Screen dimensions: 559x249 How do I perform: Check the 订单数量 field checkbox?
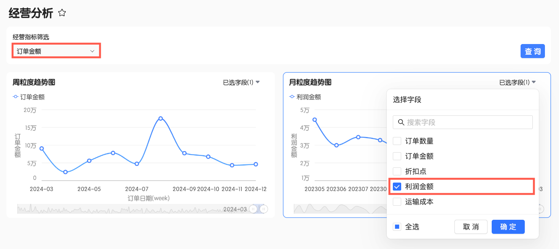point(397,141)
